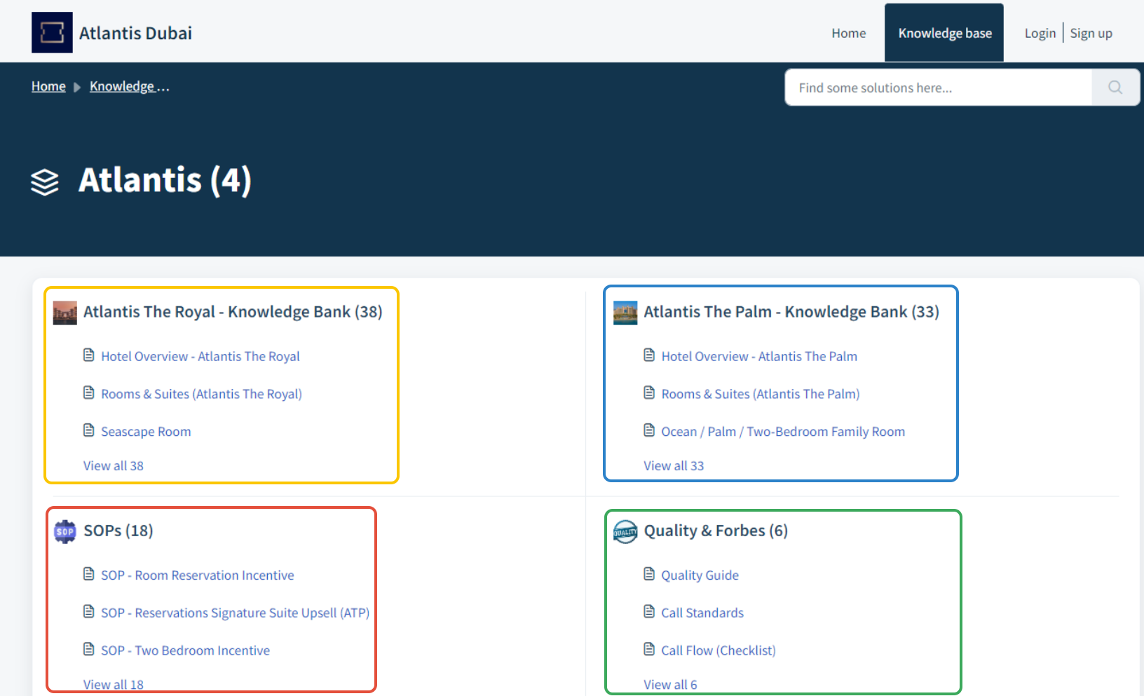Click document icon beside Seascape Room
The image size is (1144, 696).
tap(89, 430)
